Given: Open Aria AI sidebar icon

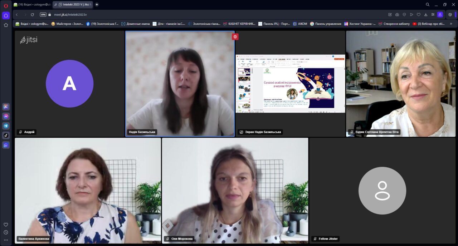Looking at the screenshot, I should point(6,107).
